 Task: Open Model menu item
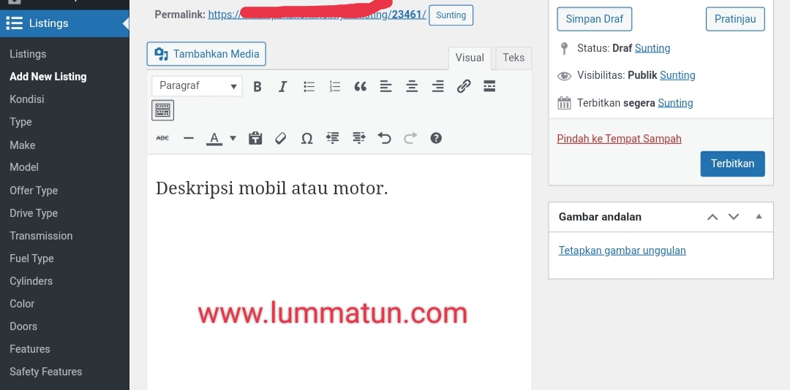coord(23,167)
